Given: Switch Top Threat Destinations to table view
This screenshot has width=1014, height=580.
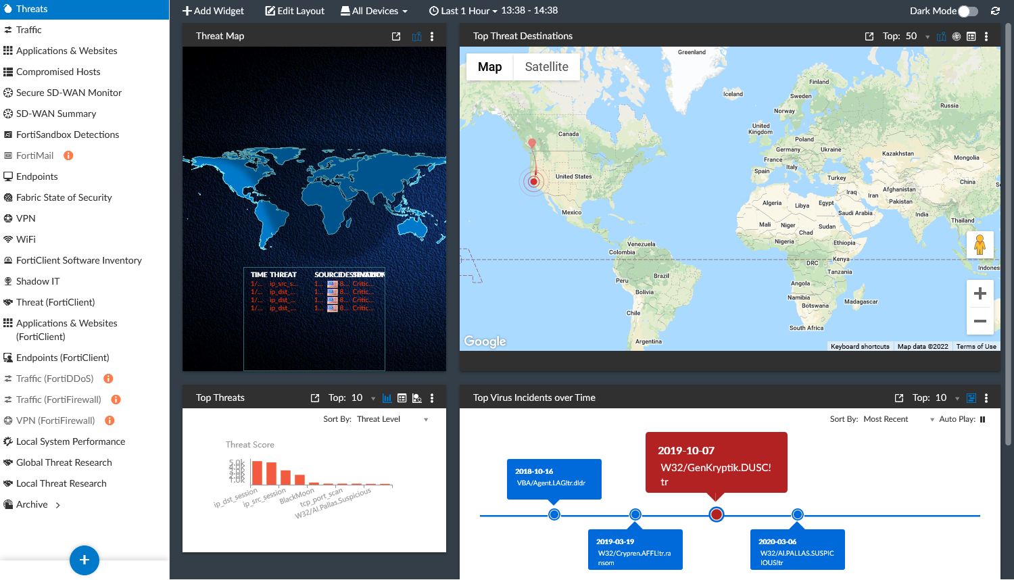Looking at the screenshot, I should (x=971, y=37).
